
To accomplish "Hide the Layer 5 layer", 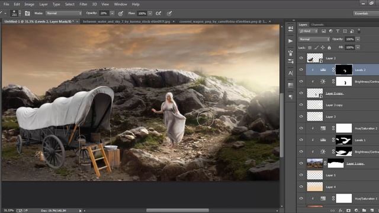I will coord(301,175).
